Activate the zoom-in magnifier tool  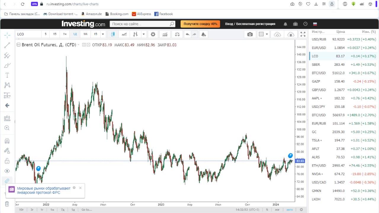[7, 128]
